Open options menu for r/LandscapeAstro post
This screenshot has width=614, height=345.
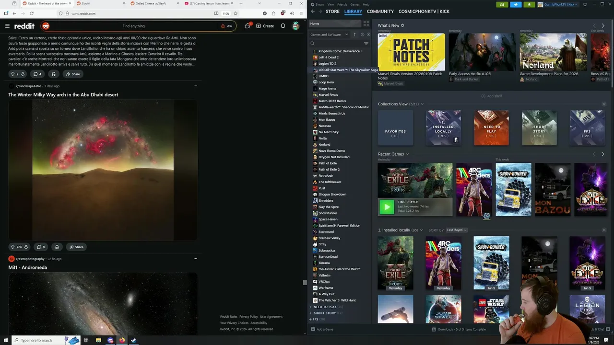coord(195,86)
